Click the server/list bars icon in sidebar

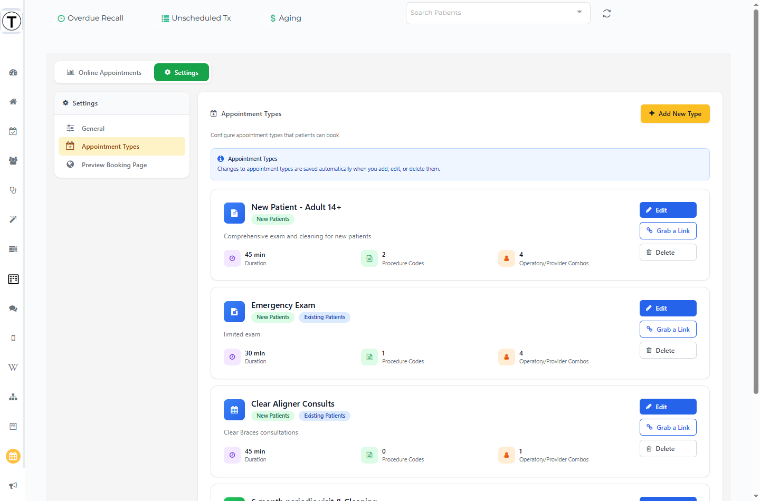[13, 249]
